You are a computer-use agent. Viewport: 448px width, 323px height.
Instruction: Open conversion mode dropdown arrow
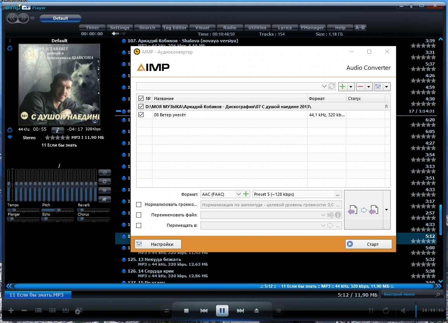(387, 210)
